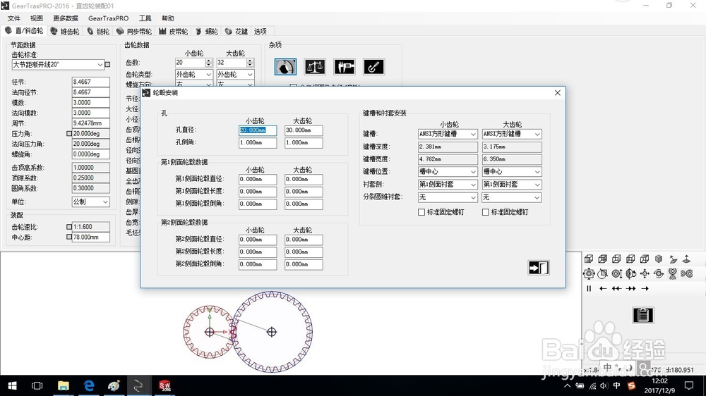
Task: Click the wrench icon under 杂项
Action: [373, 67]
